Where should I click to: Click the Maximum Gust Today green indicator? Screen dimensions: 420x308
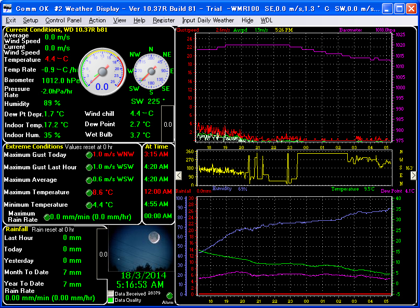89,155
